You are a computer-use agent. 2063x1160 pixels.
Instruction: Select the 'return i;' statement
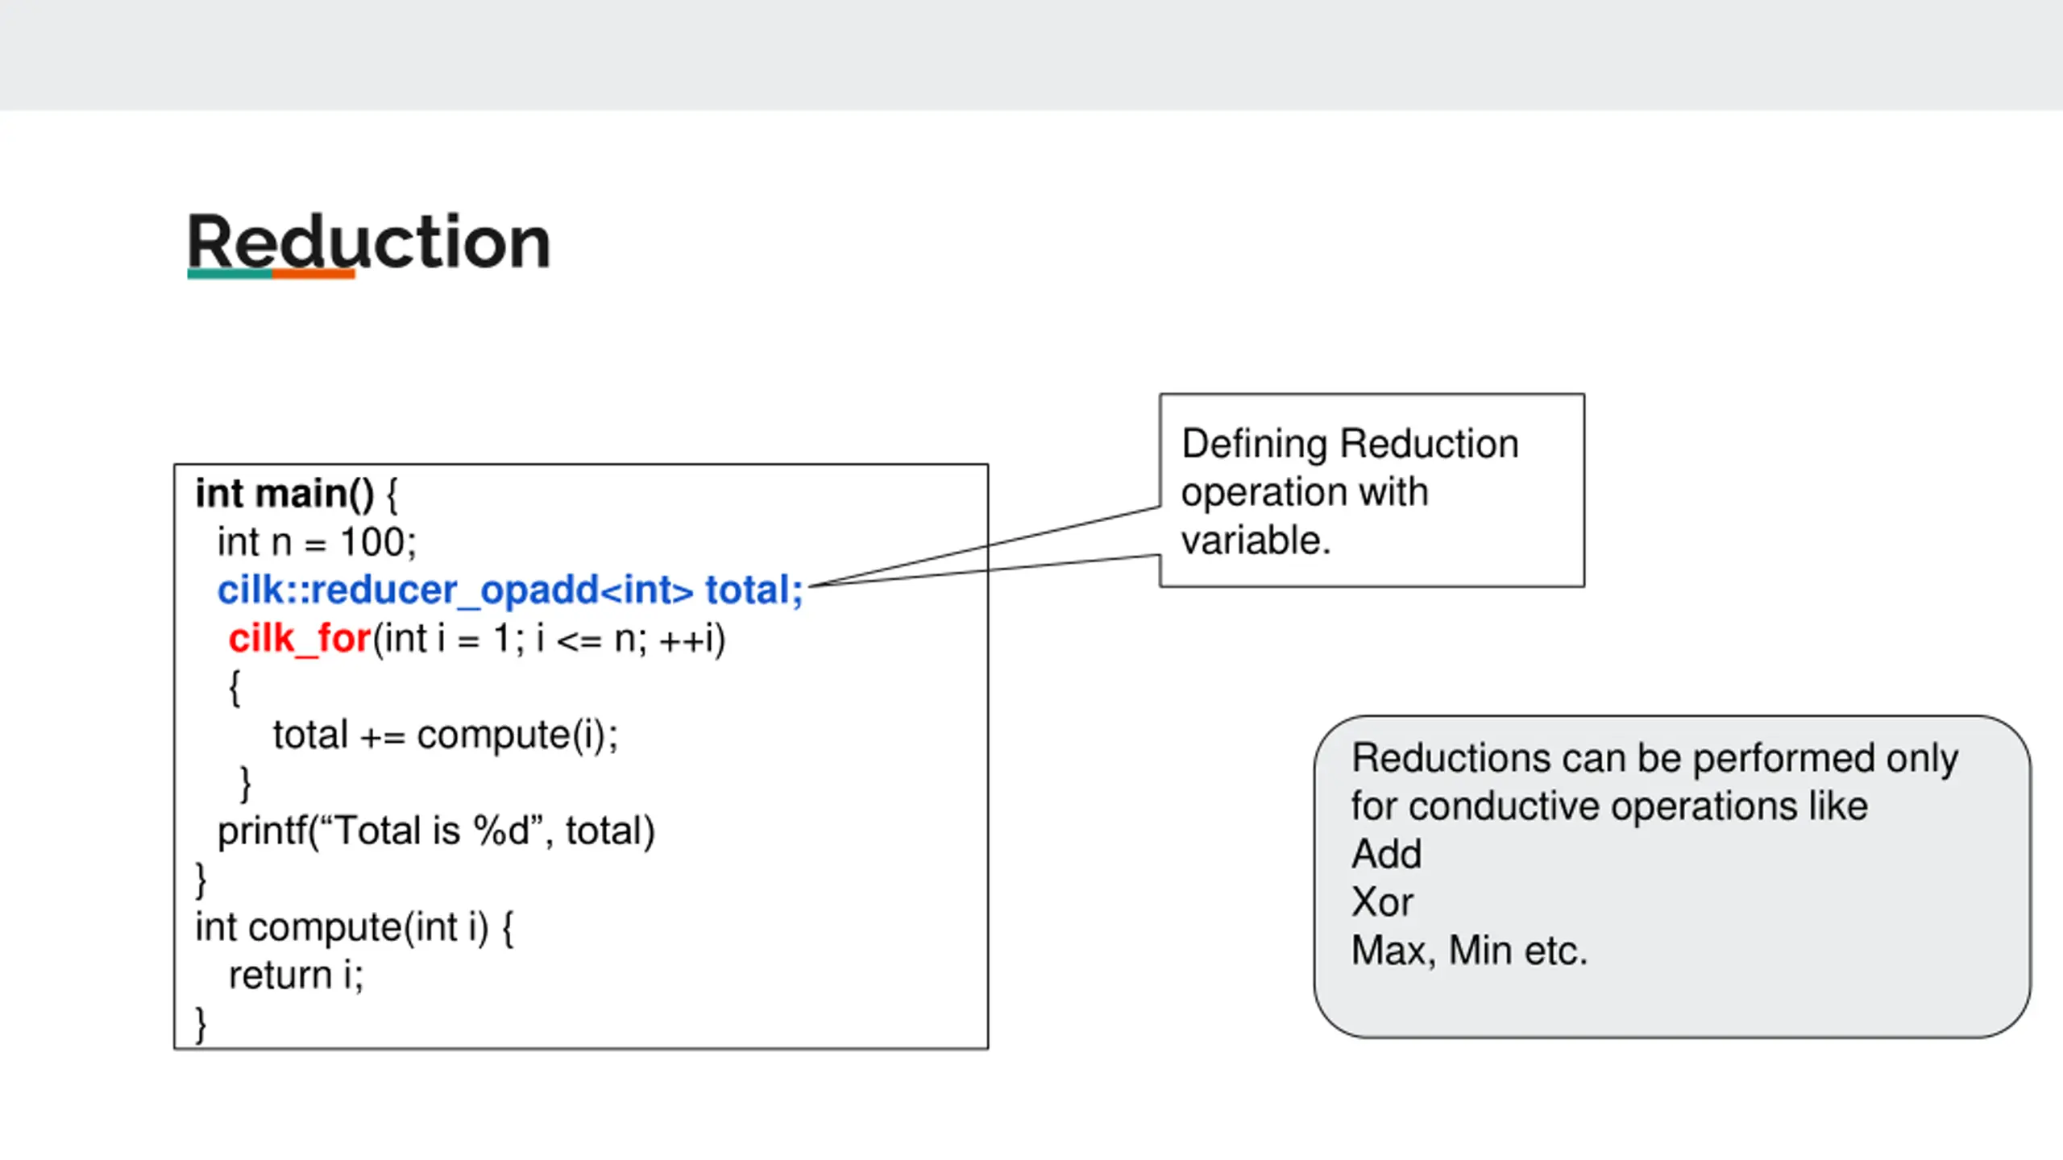(296, 976)
